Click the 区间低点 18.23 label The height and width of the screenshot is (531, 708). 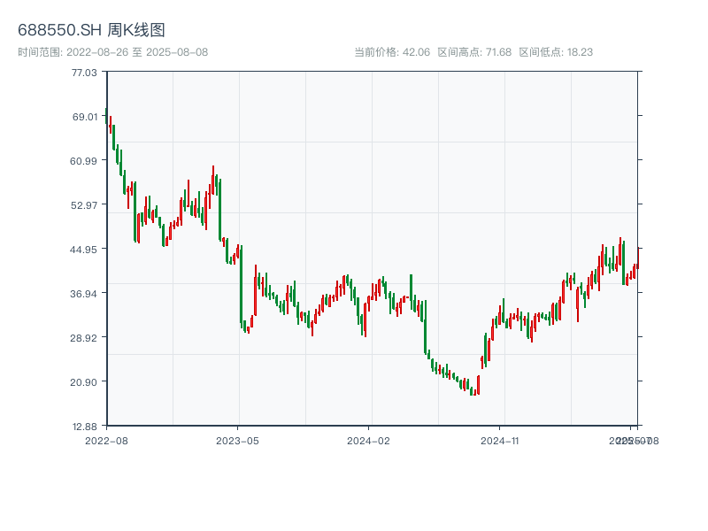pyautogui.click(x=556, y=52)
